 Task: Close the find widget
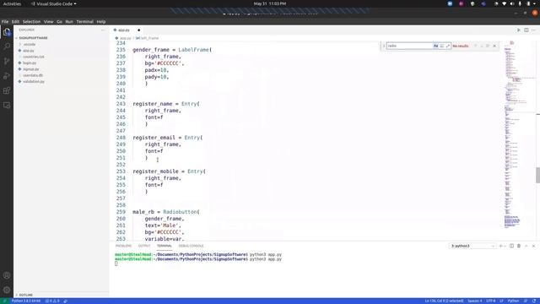point(494,46)
